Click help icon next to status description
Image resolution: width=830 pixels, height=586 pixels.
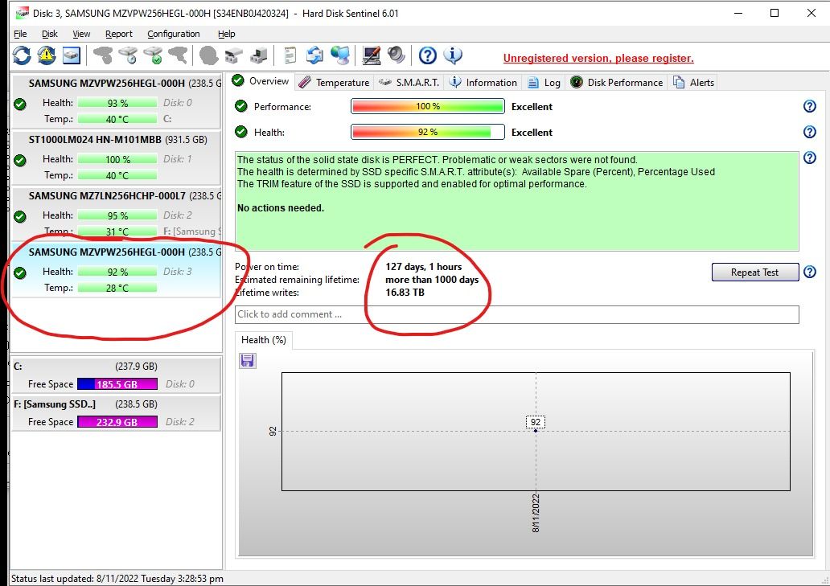pos(809,158)
